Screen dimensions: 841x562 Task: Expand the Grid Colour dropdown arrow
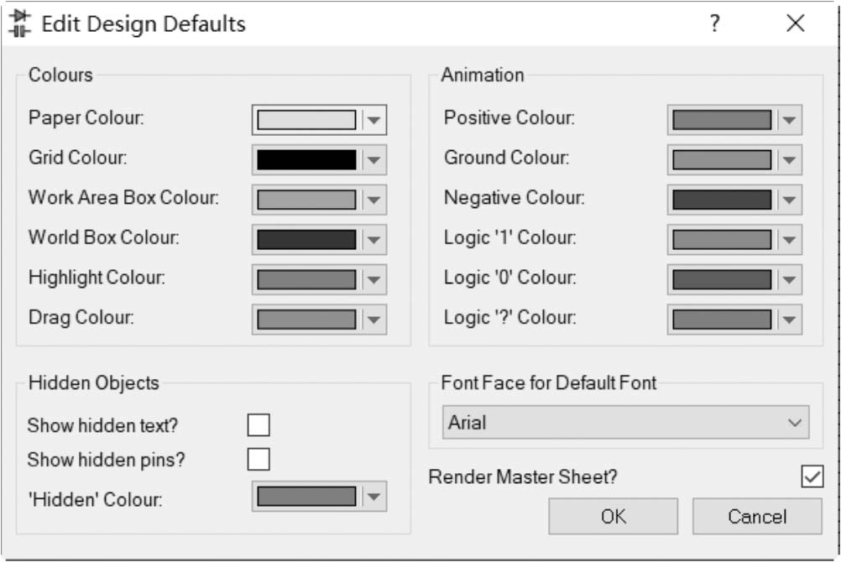(374, 160)
